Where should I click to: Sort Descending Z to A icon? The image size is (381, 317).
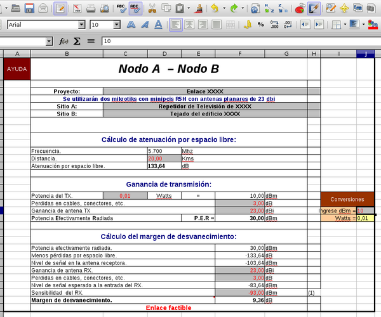[x=283, y=8]
